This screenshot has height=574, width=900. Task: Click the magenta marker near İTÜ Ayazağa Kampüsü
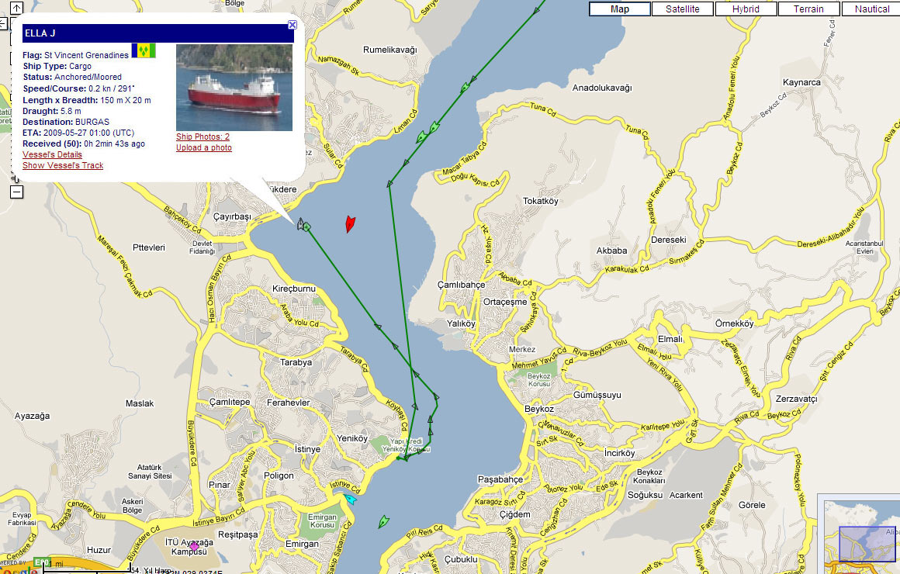(x=194, y=547)
